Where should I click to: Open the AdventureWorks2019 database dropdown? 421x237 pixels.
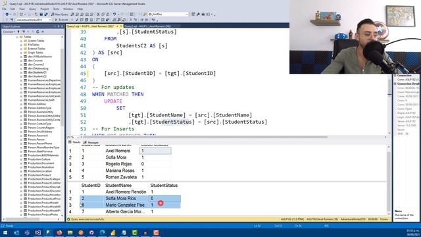pyautogui.click(x=34, y=20)
